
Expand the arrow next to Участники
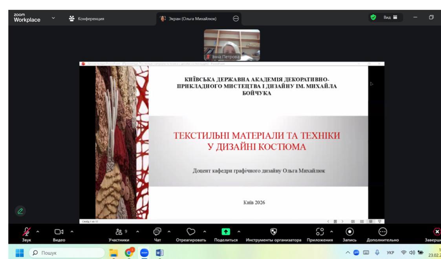coord(137,232)
